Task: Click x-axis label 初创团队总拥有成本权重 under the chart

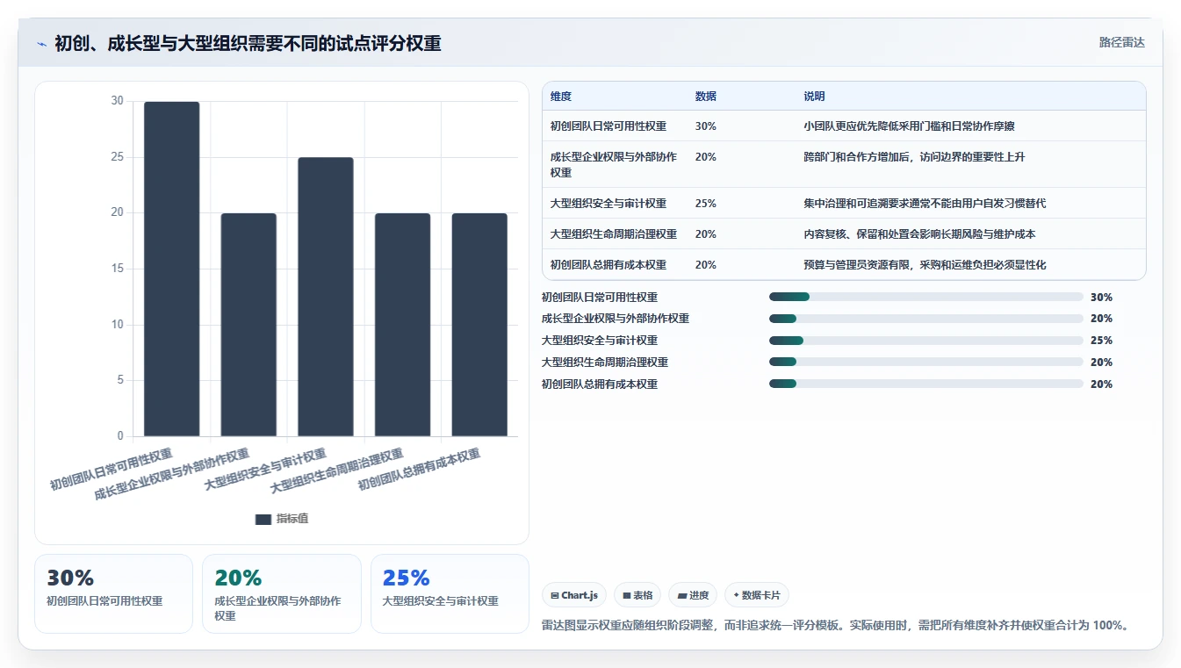Action: (420, 470)
